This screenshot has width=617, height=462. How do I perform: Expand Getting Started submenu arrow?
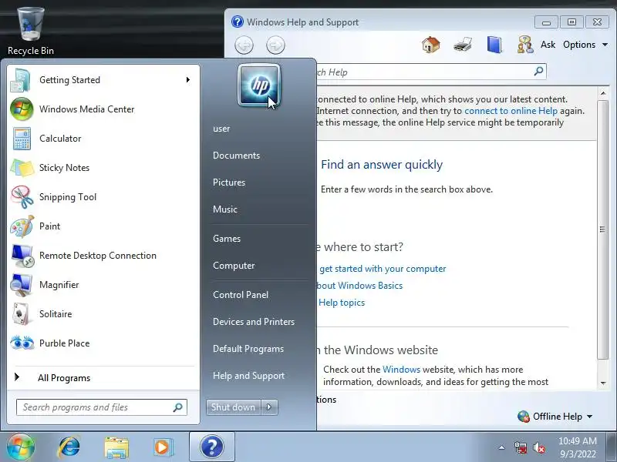[x=188, y=80]
